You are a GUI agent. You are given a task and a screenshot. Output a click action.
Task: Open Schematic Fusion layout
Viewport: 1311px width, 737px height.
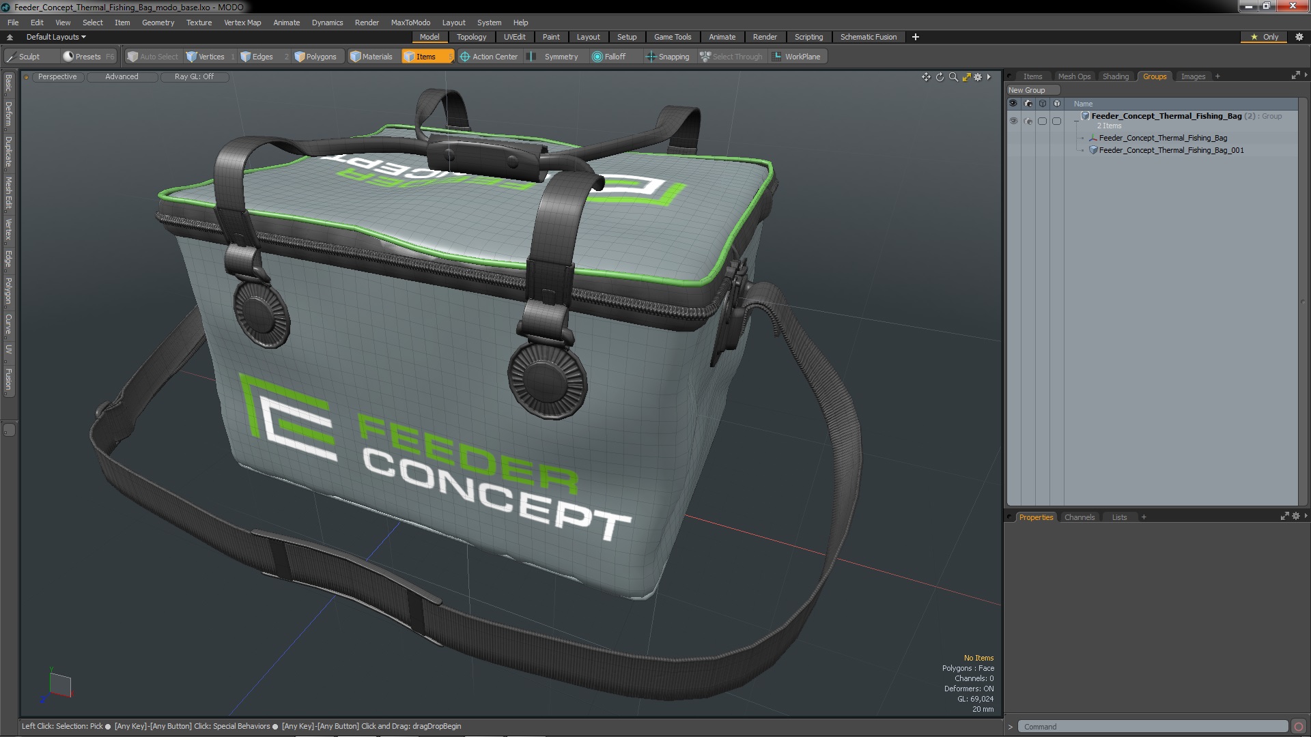click(x=868, y=37)
